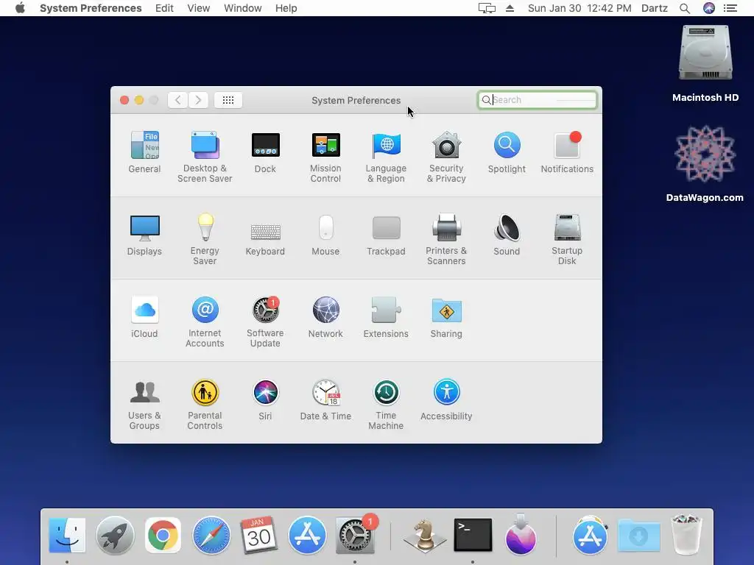Viewport: 754px width, 565px height.
Task: Open the View menu
Action: (199, 8)
